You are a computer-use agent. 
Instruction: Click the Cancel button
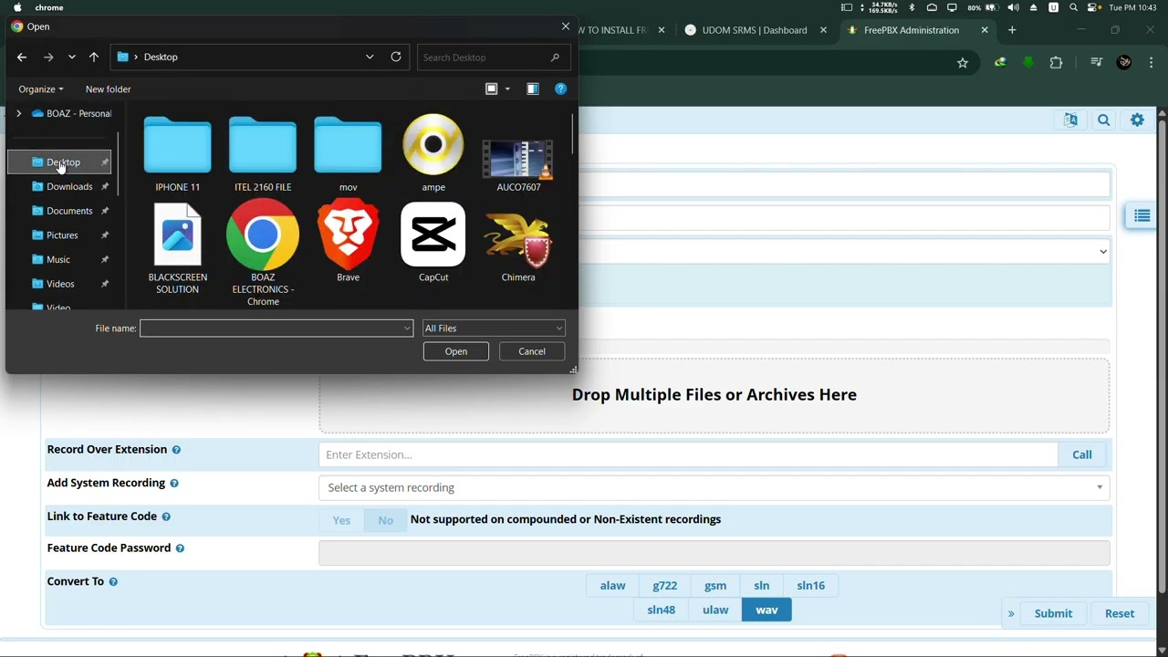pyautogui.click(x=532, y=351)
